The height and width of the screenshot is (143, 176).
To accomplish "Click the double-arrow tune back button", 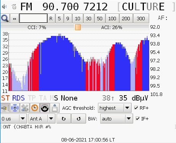I will 15,19.
